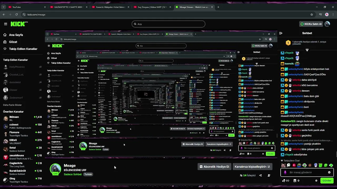Open chat settings gear beside the big Gönder
Viewport: 337px width, 189px height.
tap(316, 181)
